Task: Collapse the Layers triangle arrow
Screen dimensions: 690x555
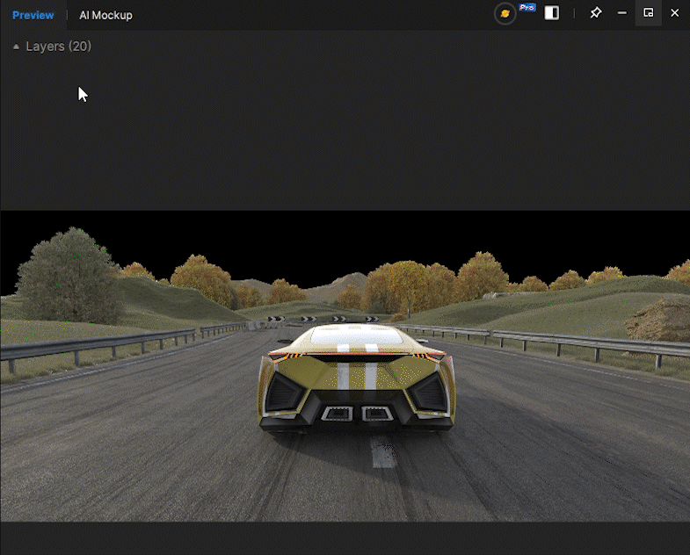Action: tap(17, 47)
